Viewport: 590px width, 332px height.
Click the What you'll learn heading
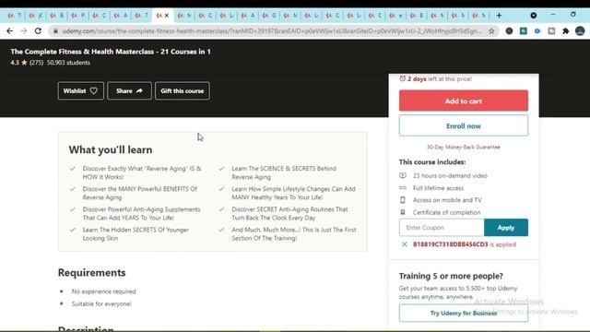pos(111,149)
